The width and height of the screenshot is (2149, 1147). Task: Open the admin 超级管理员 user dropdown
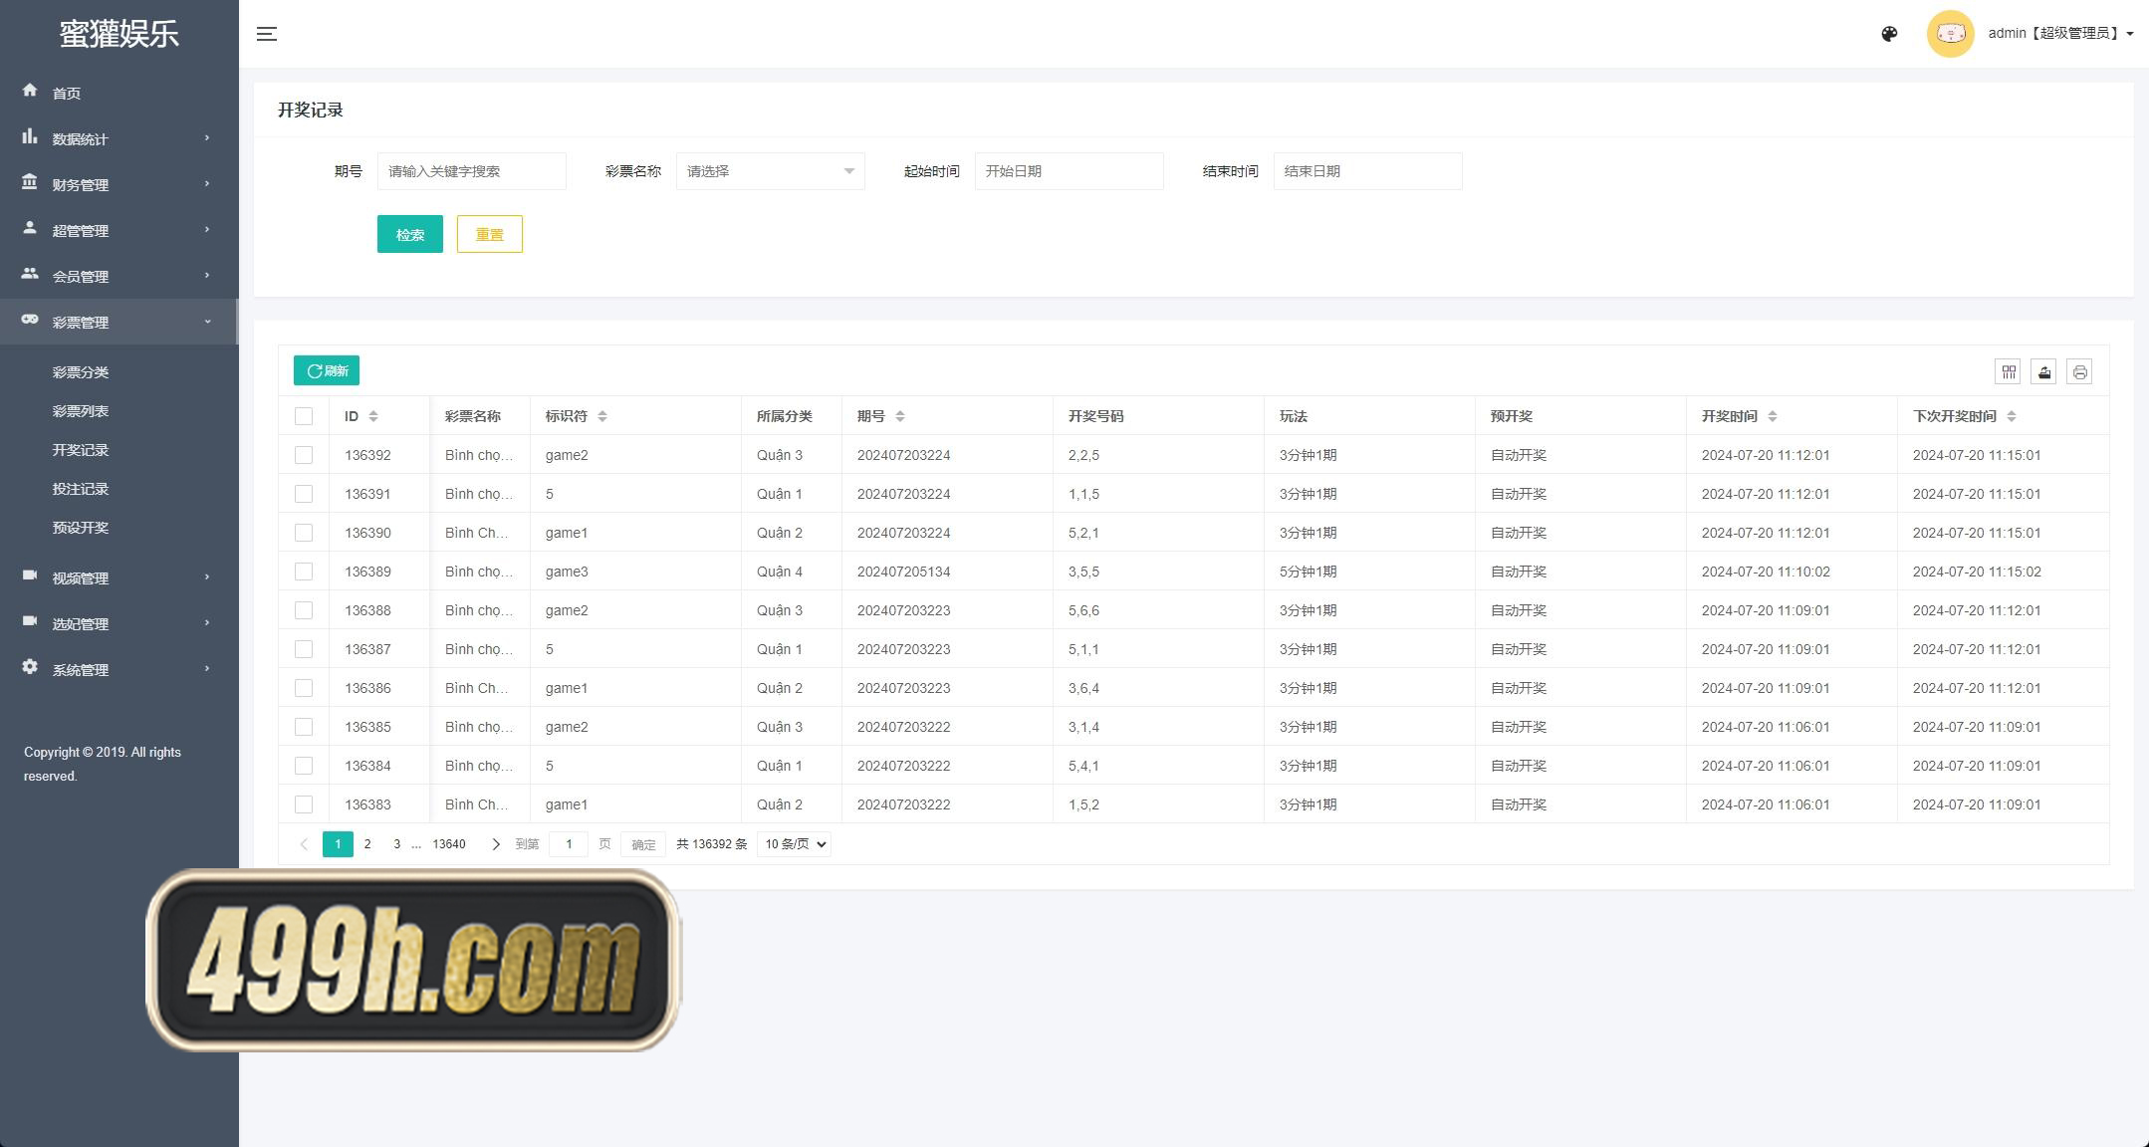click(2060, 34)
